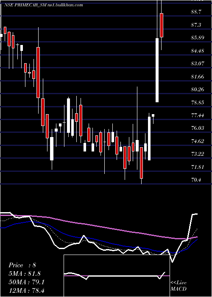Click the 71.81 price axis label
Viewport: 212px width, 297px height.
point(198,167)
